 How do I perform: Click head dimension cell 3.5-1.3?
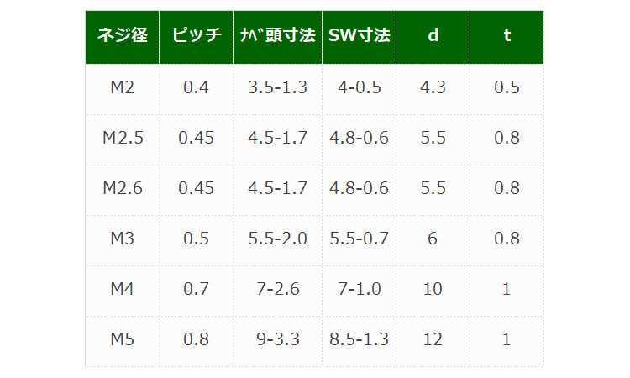point(277,87)
